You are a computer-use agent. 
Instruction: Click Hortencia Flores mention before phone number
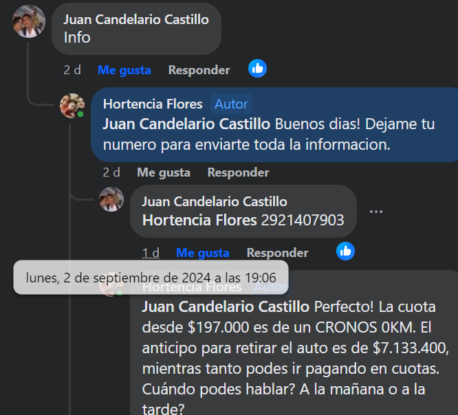199,221
